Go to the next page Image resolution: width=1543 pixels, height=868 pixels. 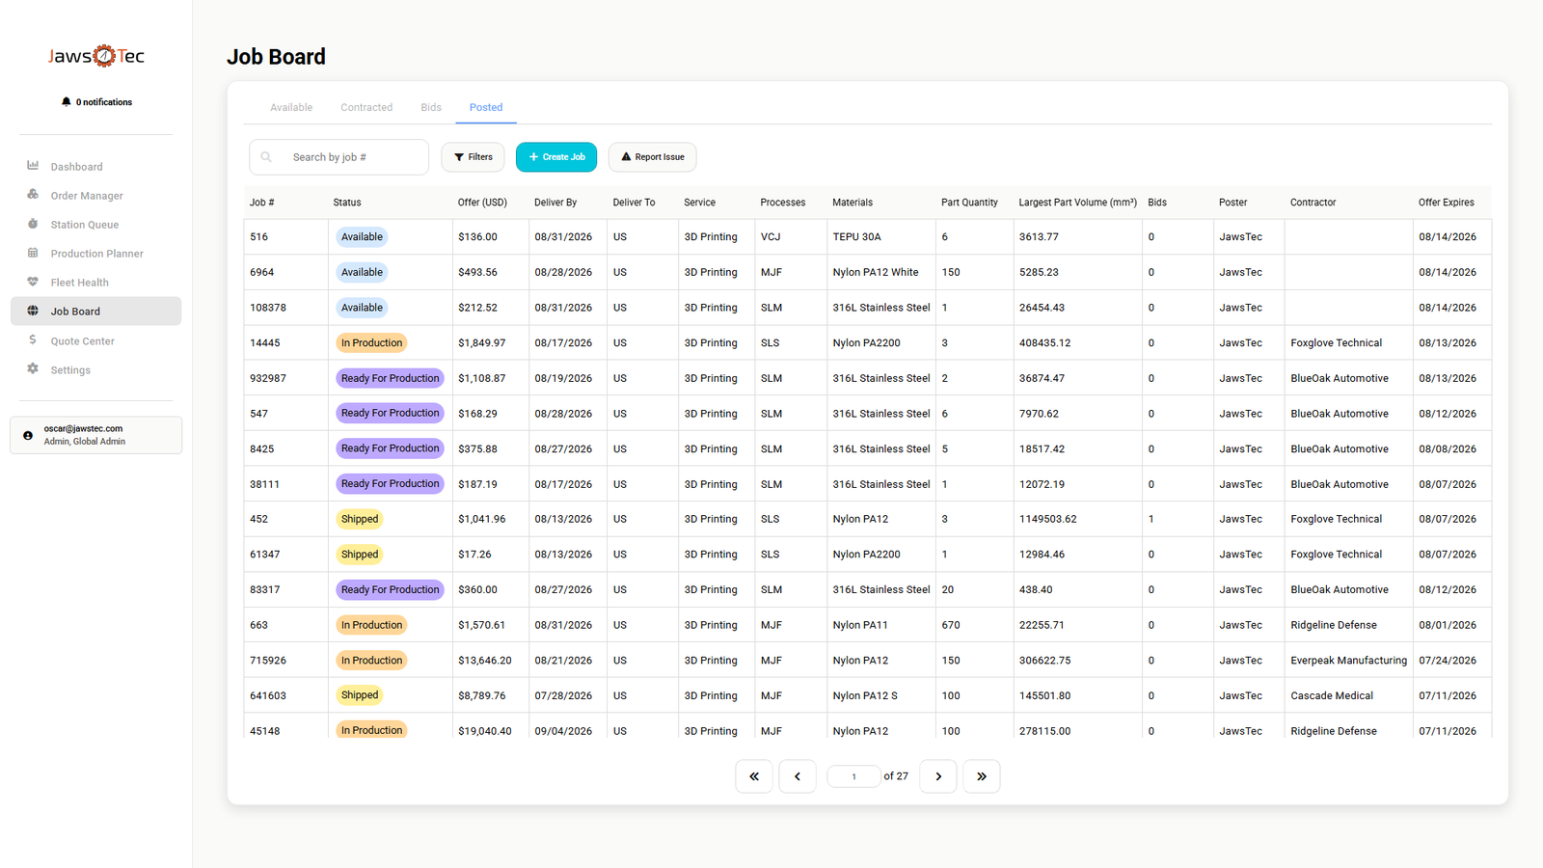pyautogui.click(x=938, y=776)
